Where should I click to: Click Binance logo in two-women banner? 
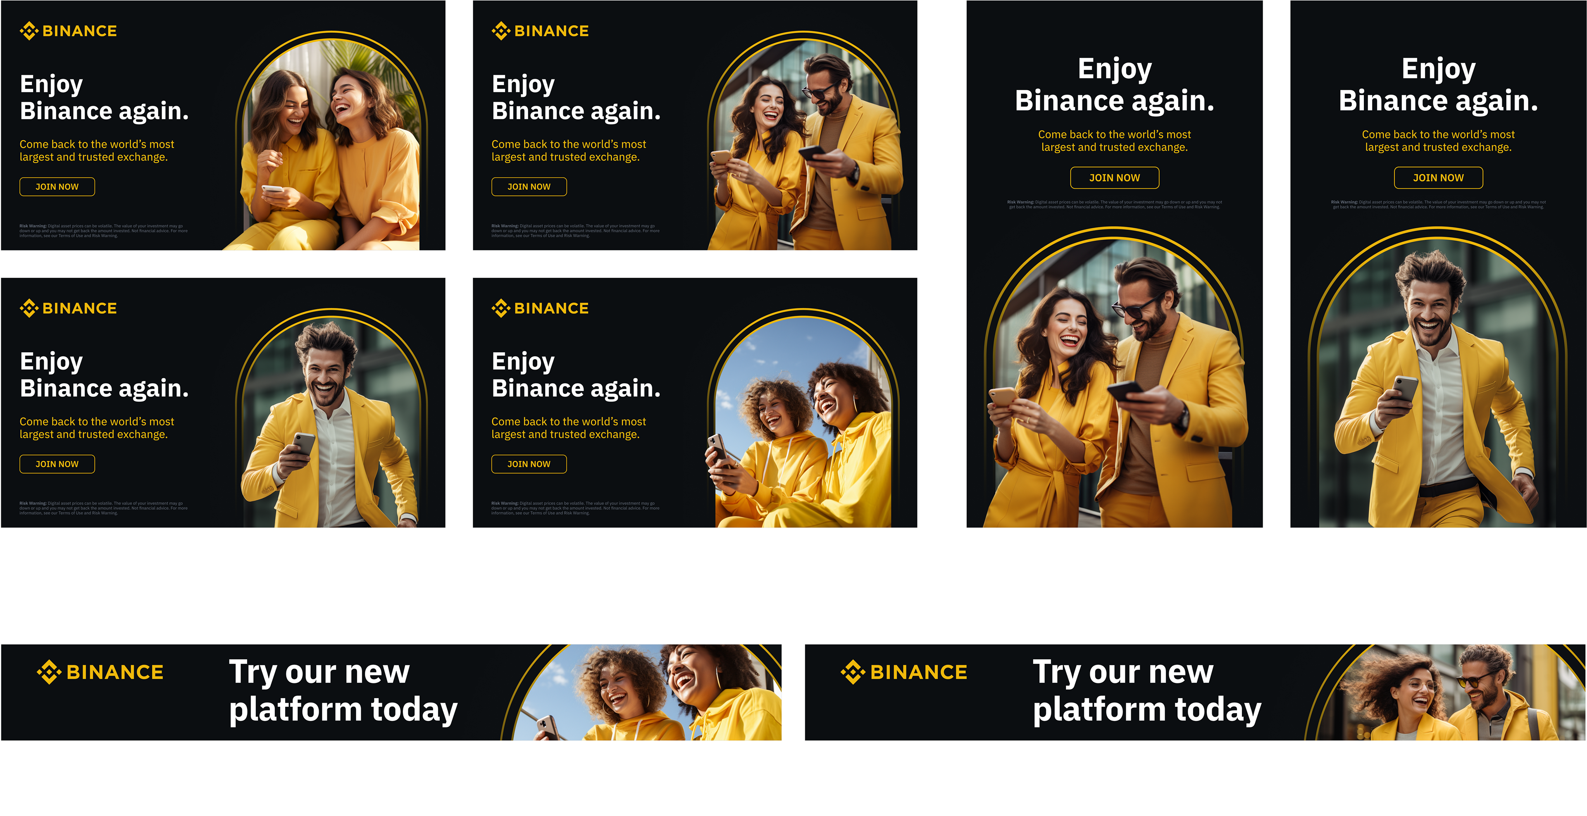68,31
